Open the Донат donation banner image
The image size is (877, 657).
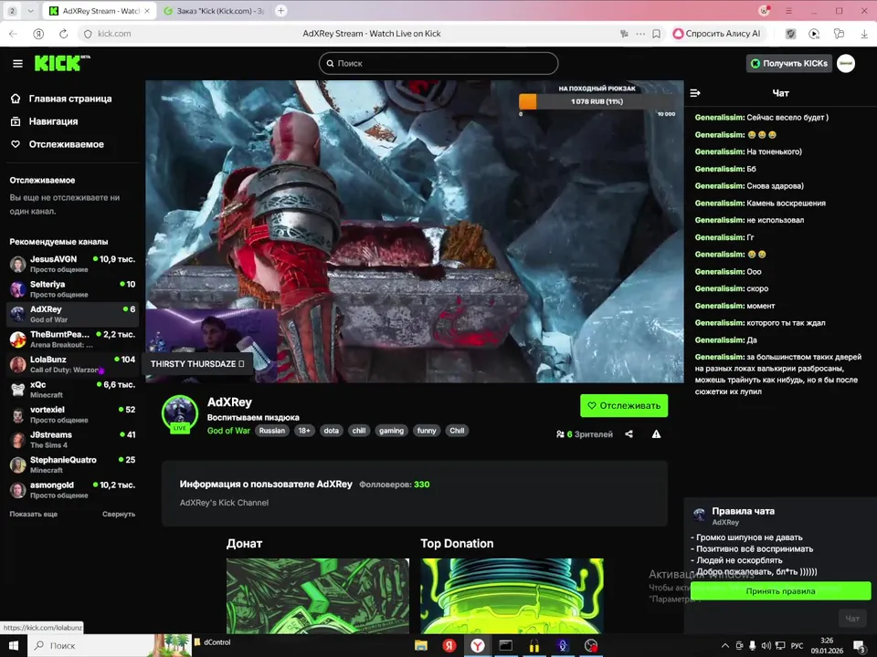pos(318,596)
